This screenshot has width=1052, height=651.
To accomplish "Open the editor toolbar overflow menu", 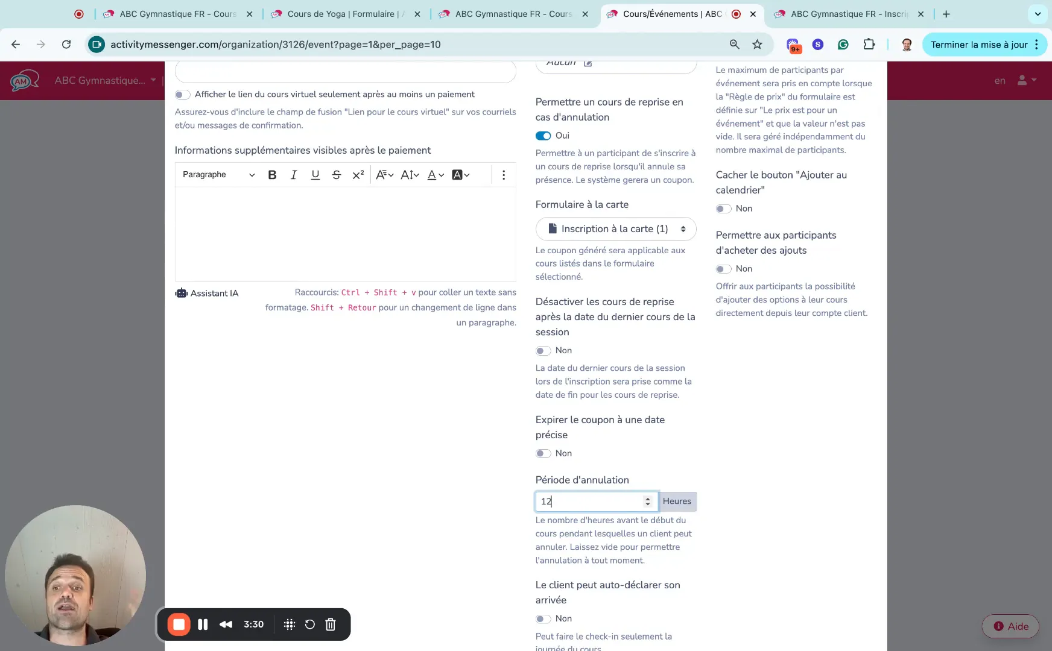I will tap(504, 175).
